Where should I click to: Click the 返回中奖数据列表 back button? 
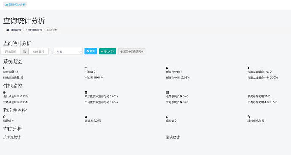click(132, 51)
